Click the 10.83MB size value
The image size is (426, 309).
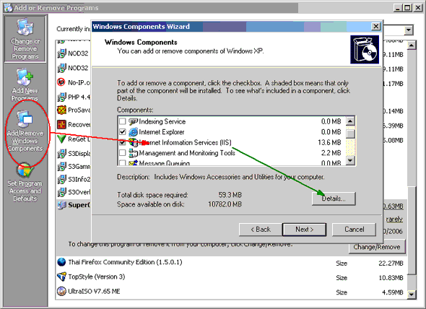pos(391,278)
